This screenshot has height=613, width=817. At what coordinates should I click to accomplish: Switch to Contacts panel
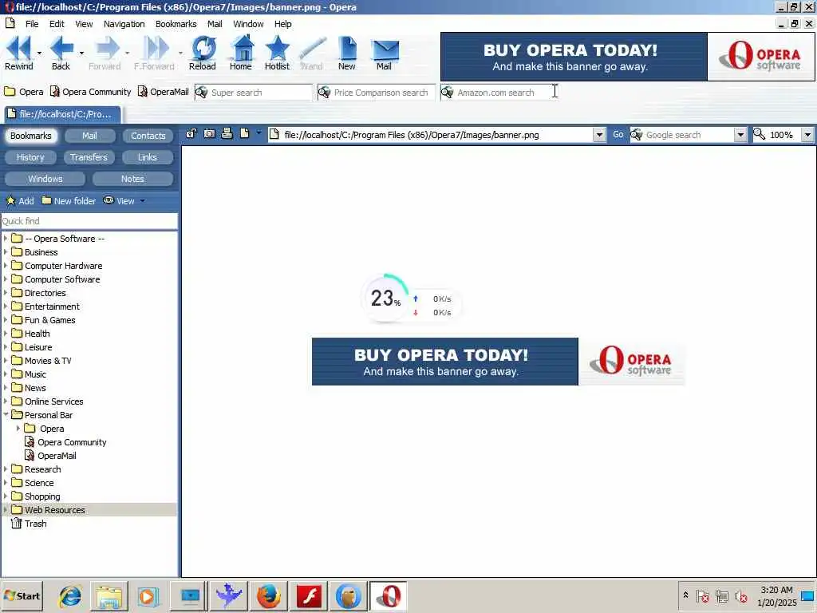[148, 136]
